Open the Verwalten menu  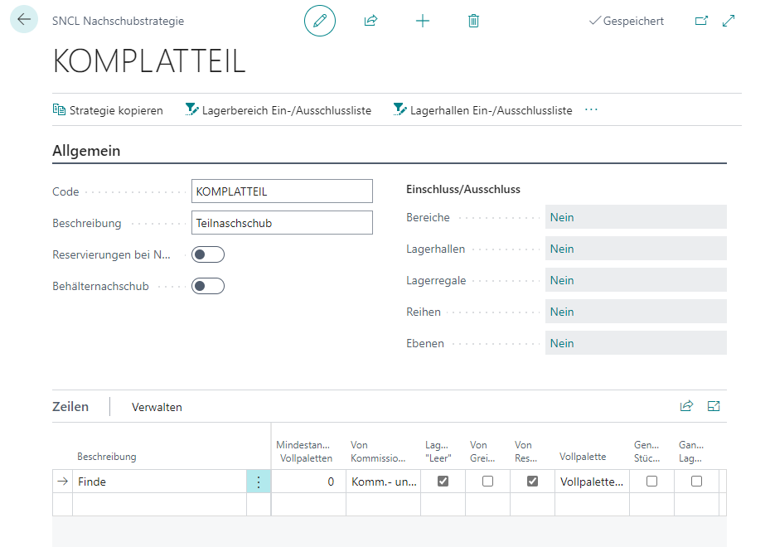click(157, 407)
